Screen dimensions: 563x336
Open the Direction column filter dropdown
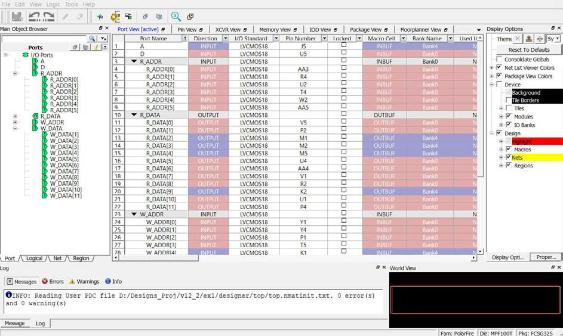[x=221, y=39]
